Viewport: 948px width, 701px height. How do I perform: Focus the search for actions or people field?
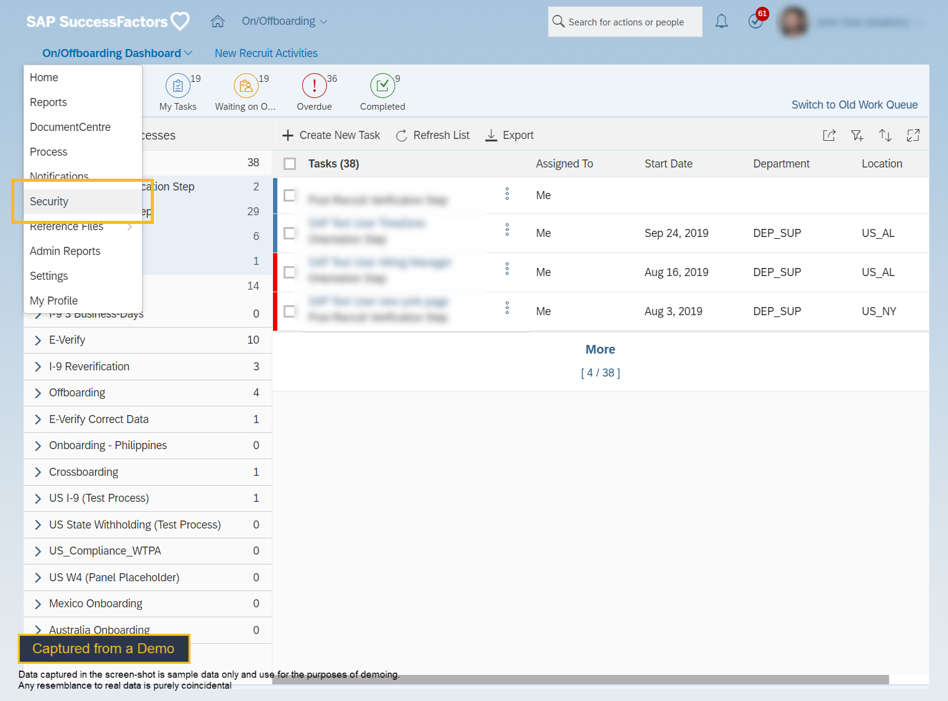[x=625, y=22]
